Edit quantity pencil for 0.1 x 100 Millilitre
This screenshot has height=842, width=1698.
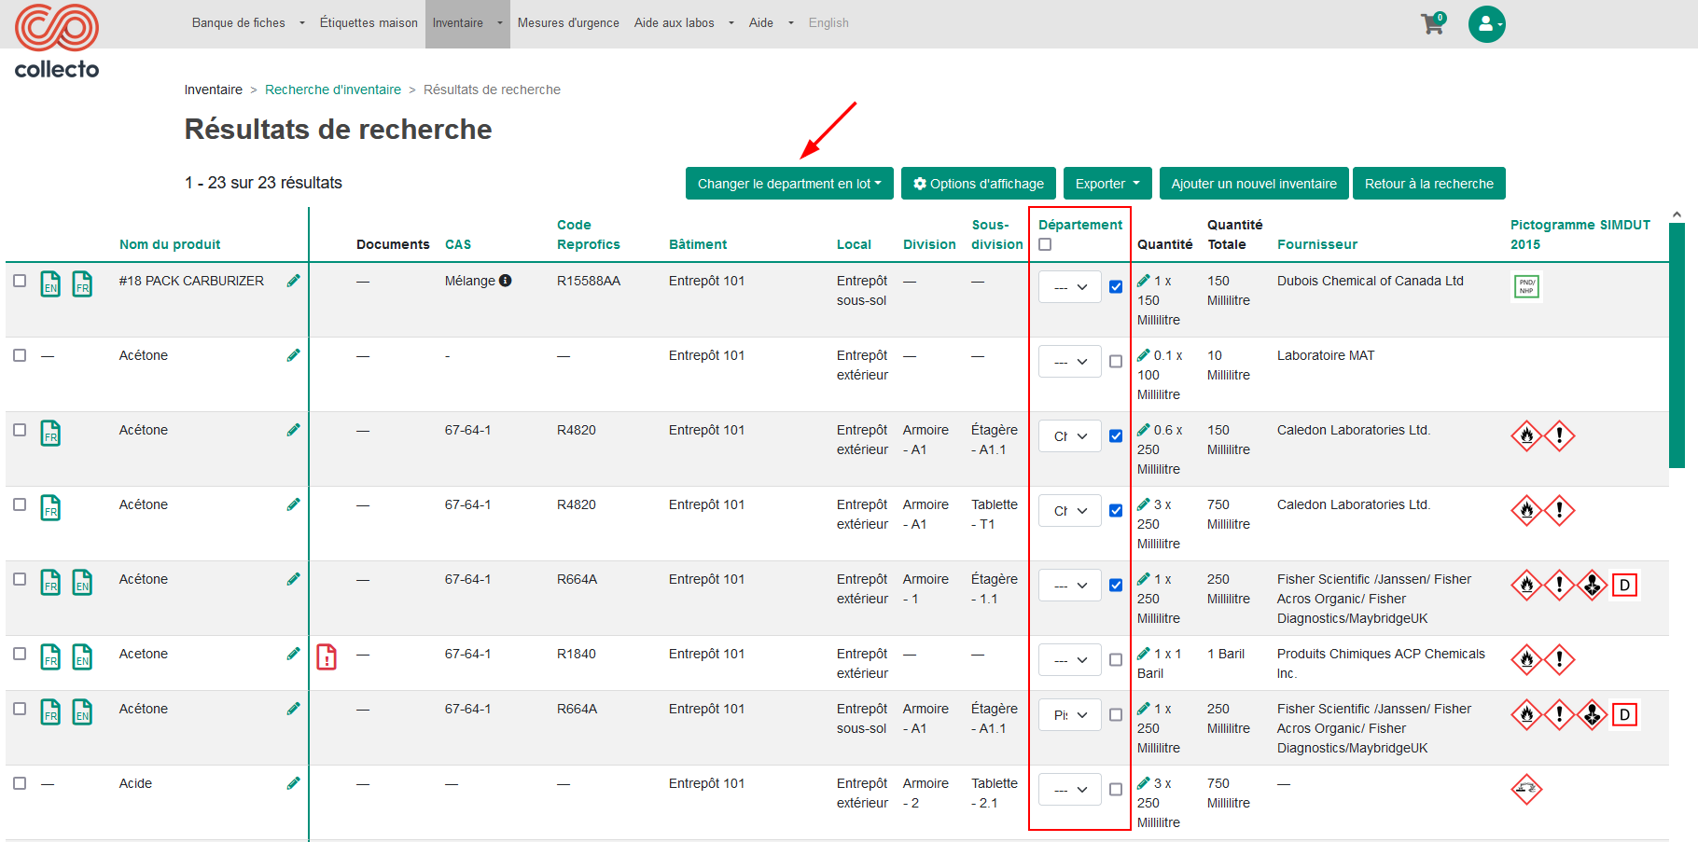point(1144,355)
